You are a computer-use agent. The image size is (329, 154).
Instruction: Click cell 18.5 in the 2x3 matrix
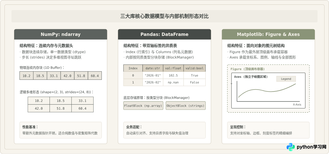(x=61, y=101)
